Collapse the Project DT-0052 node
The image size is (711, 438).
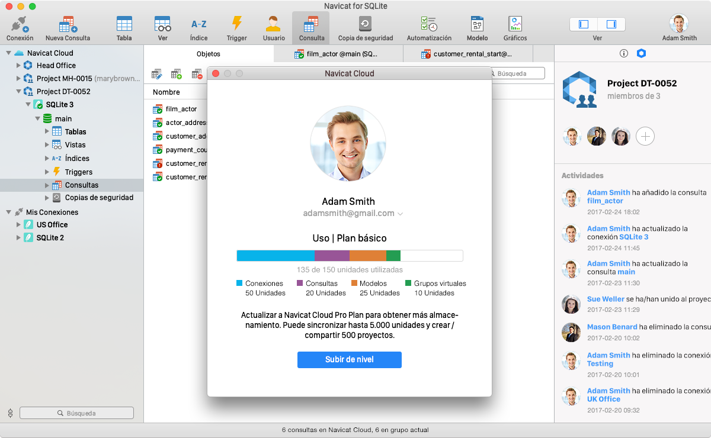pyautogui.click(x=18, y=92)
